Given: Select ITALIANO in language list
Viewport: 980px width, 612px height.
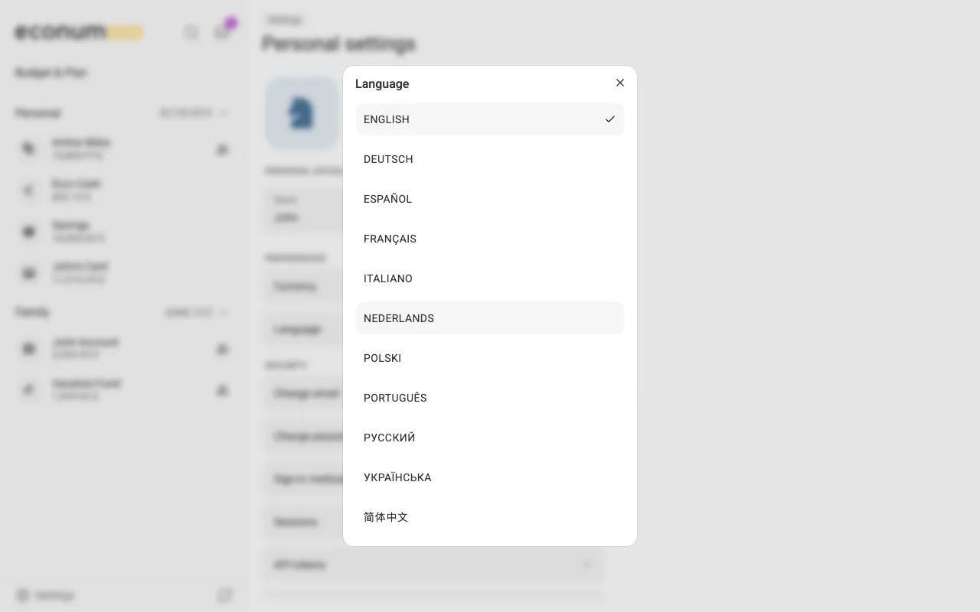Looking at the screenshot, I should pyautogui.click(x=490, y=278).
